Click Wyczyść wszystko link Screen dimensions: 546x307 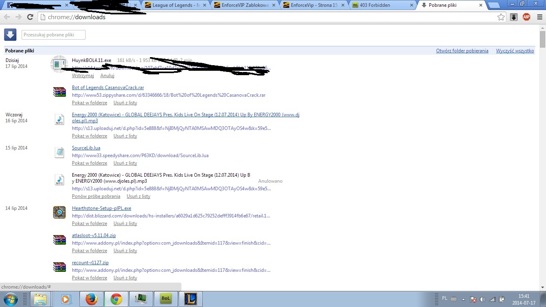[515, 51]
